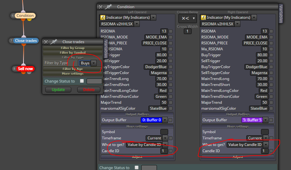Edit left Symbol input field

(164, 132)
